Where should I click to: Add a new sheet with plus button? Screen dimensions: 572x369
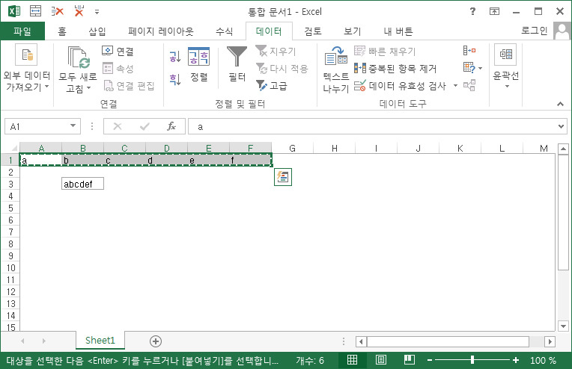(x=156, y=341)
